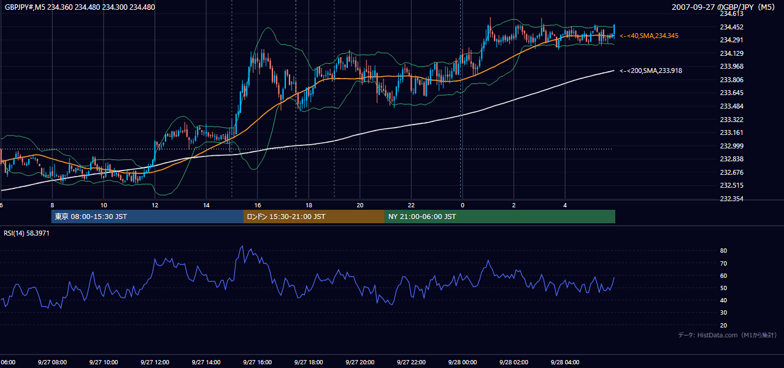Click the Tokyo 08:00-15:30 JST session bar
Screen dimensions: 784x368
[x=147, y=217]
